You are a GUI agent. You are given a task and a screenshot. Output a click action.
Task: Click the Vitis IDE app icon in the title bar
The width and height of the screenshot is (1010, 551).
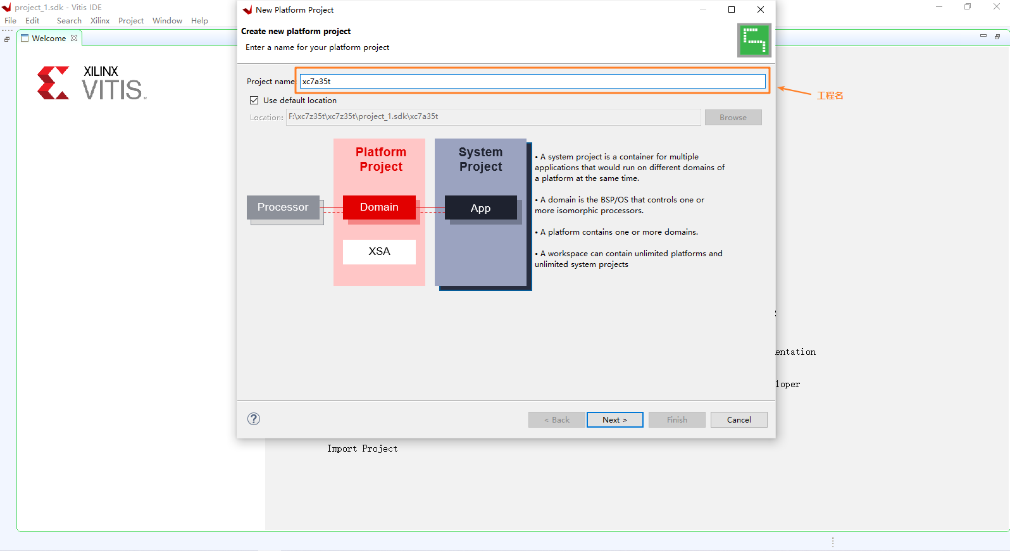tap(7, 8)
